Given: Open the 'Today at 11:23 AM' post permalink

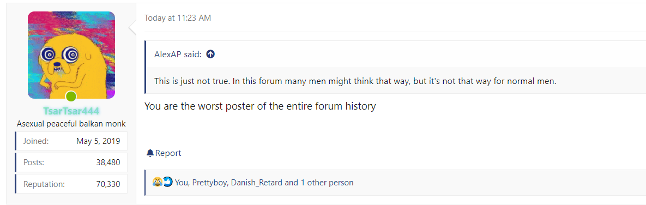Looking at the screenshot, I should (178, 18).
